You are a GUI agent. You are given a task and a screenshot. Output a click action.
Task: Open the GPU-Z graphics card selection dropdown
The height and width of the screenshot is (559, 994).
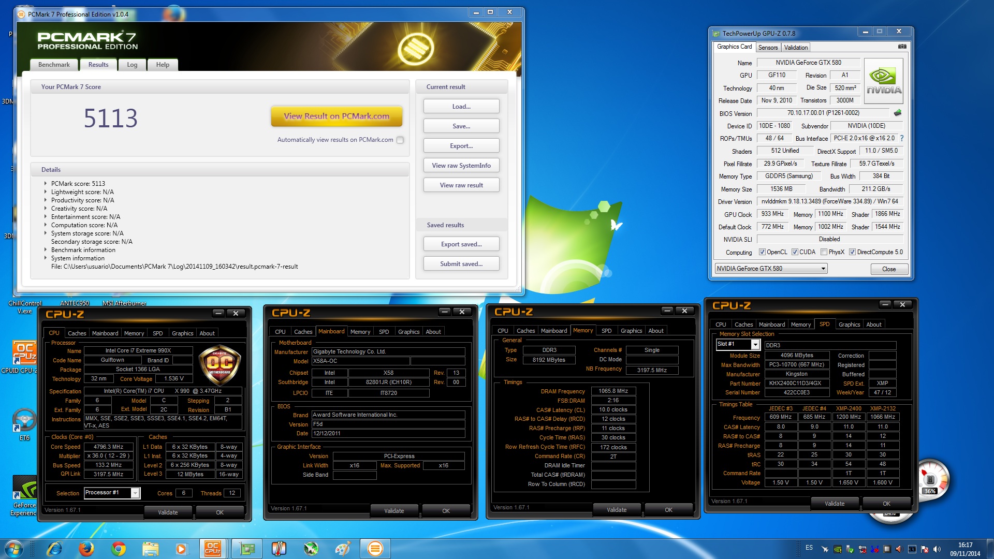click(771, 269)
